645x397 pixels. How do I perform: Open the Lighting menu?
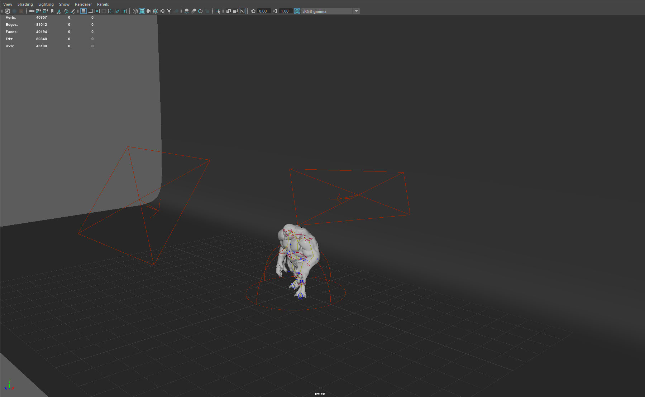pos(46,4)
